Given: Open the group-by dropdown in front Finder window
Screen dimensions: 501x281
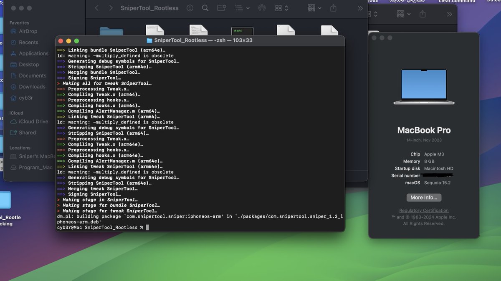Looking at the screenshot, I should (314, 8).
